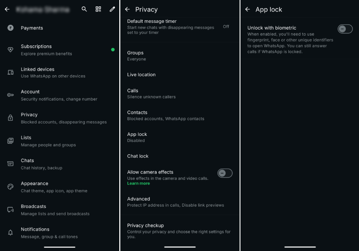Image resolution: width=359 pixels, height=251 pixels.
Task: Go back from the App lock screen
Action: coord(247,9)
